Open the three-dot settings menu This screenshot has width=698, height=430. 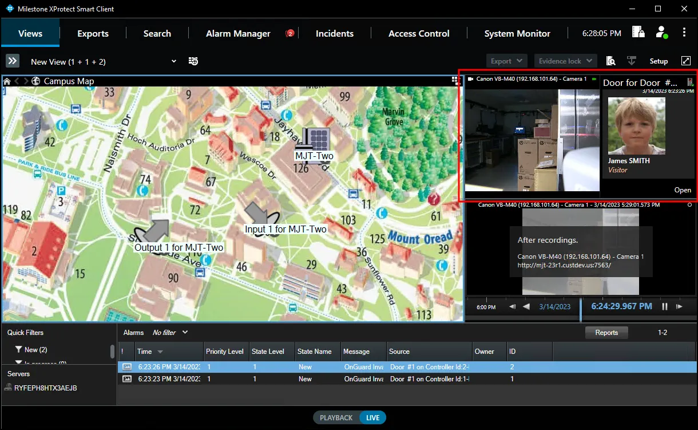[684, 33]
